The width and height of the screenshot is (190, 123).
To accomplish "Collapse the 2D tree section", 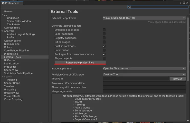I will pos(2,15).
